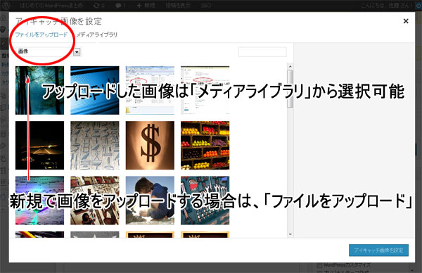Click the scrollbar up arrow
The image size is (422, 273).
click(290, 66)
